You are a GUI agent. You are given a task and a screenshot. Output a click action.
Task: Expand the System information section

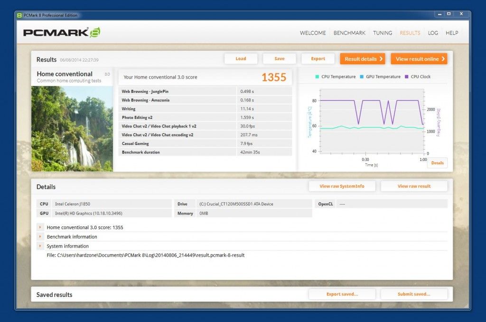coord(40,246)
